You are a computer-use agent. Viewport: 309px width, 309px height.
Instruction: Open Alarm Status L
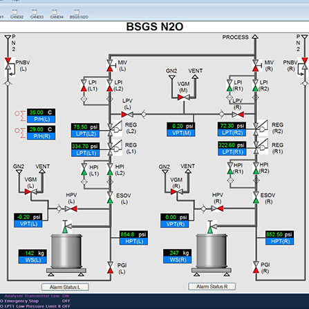pos(65,287)
